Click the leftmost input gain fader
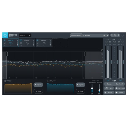 tap(105, 62)
